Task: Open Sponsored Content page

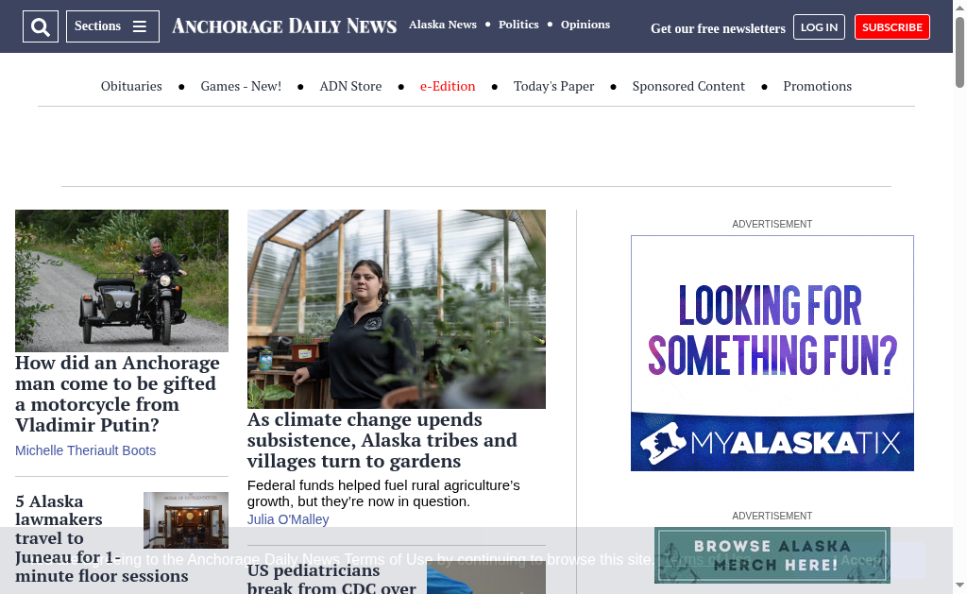Action: click(688, 86)
